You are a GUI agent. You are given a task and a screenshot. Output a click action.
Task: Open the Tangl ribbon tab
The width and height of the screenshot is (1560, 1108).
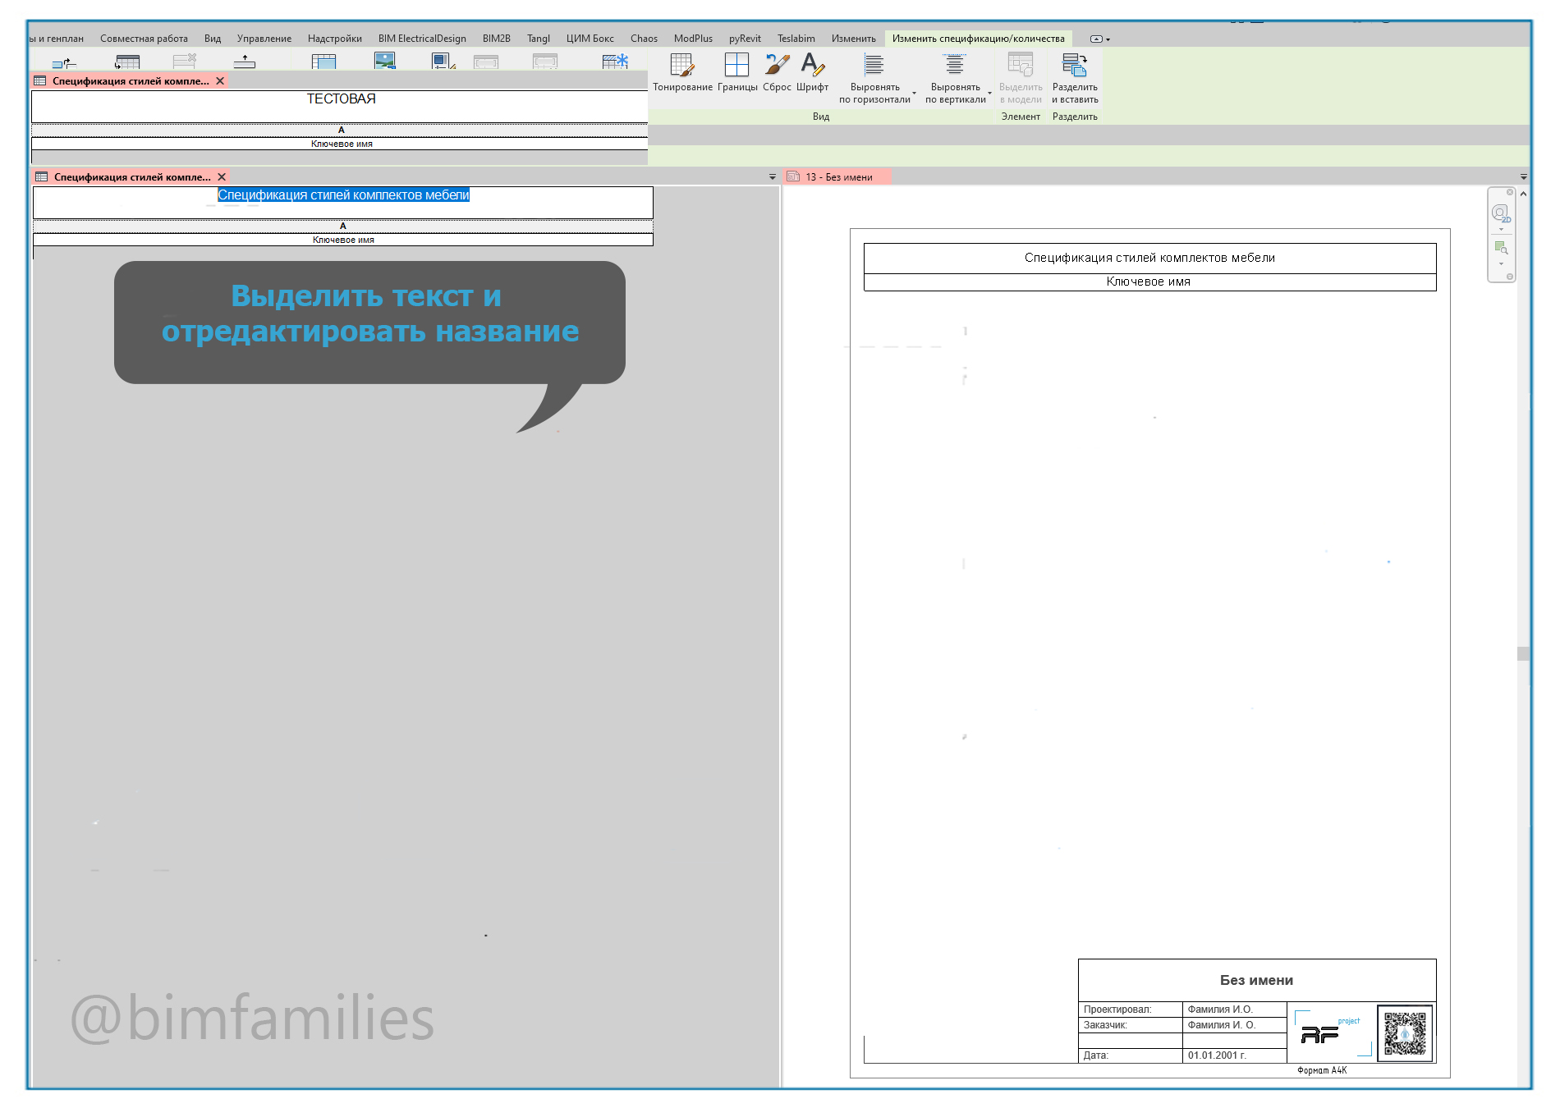(539, 39)
